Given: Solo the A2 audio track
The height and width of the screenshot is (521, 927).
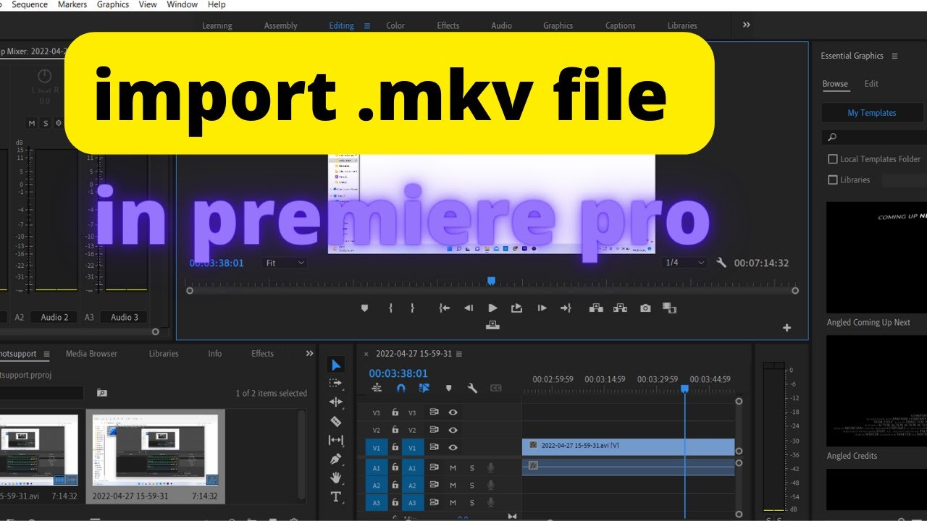Looking at the screenshot, I should click(x=472, y=486).
